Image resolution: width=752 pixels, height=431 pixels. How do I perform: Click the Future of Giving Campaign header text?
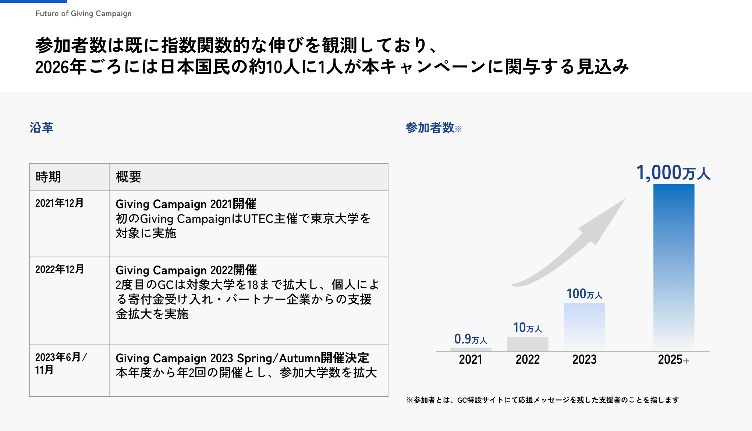83,14
